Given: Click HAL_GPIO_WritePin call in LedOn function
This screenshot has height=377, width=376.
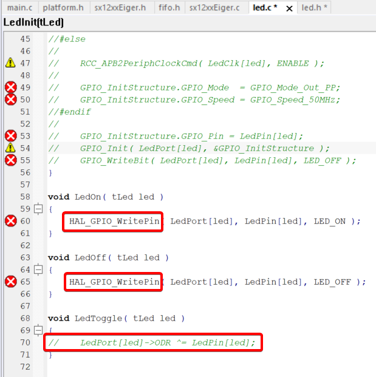Looking at the screenshot, I should tap(114, 221).
